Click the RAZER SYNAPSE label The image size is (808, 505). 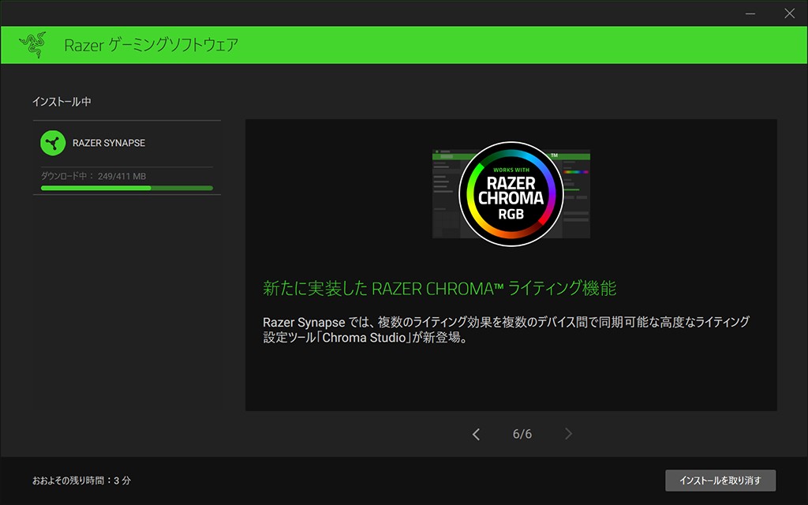(109, 144)
